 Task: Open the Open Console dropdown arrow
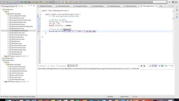click(x=168, y=66)
